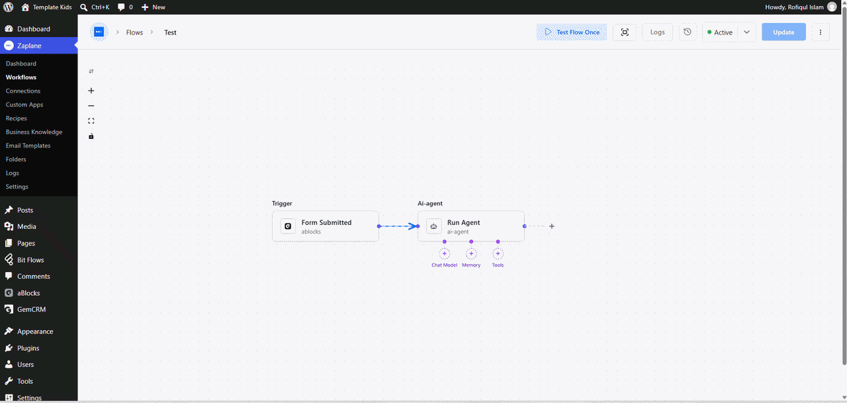
Task: Click the Test flow name
Action: (x=171, y=32)
